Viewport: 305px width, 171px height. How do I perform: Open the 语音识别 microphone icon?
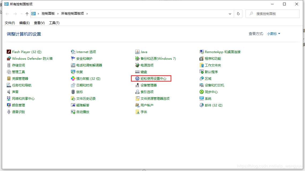pos(9,112)
